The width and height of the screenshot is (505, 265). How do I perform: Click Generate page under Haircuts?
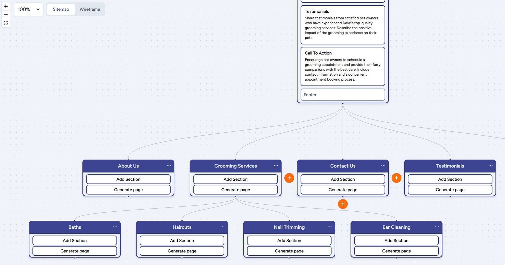tap(182, 251)
